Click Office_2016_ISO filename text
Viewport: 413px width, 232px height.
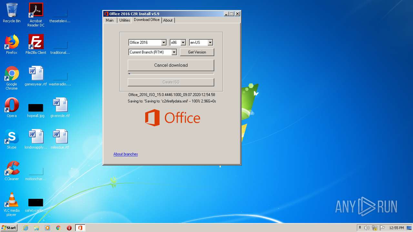[x=172, y=95]
